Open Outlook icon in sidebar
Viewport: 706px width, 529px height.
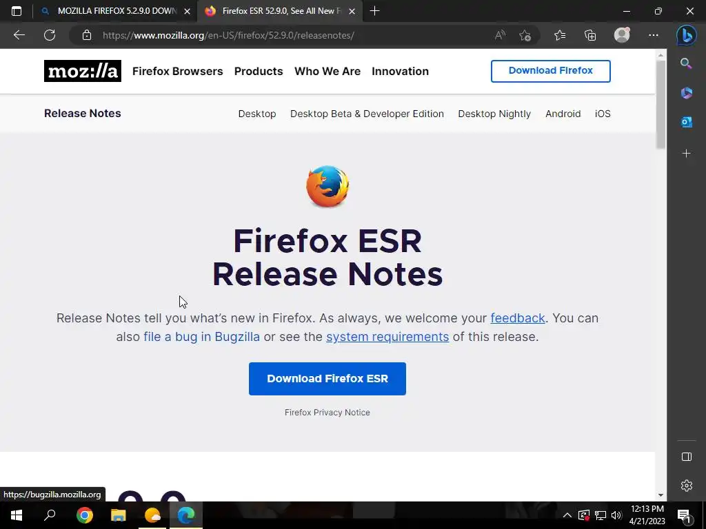click(686, 122)
